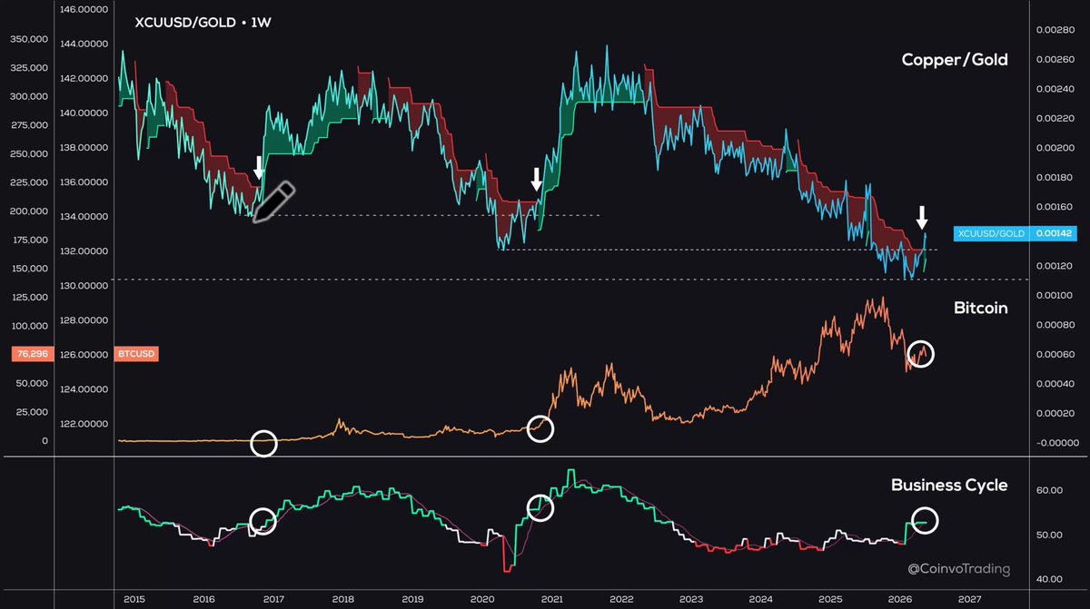Click the 275,000 value on the left scale
Screen dimensions: 1090x609
[x=29, y=124]
